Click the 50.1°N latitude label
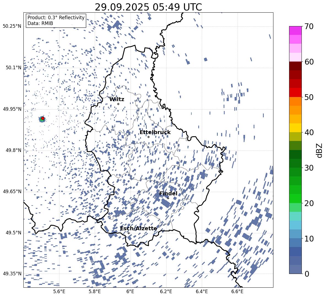Screen dimensions: 326x297 [13, 68]
